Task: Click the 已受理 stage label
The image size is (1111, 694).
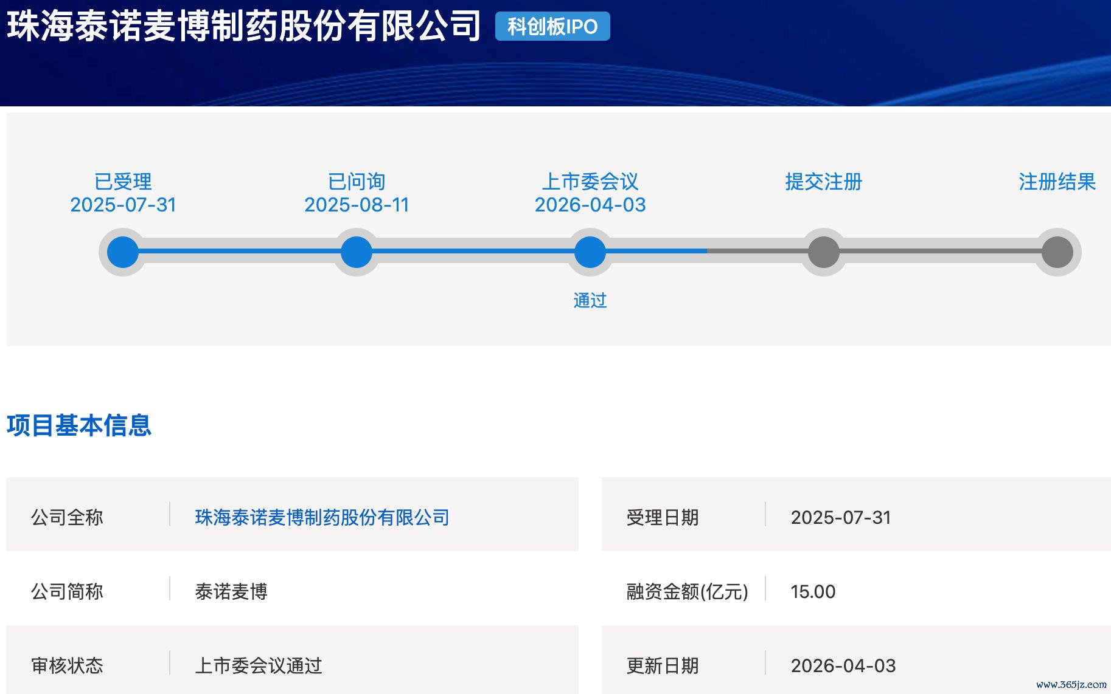Action: tap(123, 182)
